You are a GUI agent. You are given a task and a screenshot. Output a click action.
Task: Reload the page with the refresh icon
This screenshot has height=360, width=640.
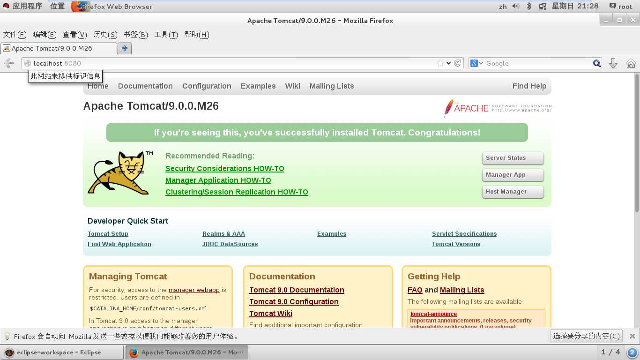tap(458, 63)
